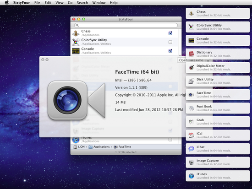Click the large FaceTime camera icon

[x=77, y=100]
